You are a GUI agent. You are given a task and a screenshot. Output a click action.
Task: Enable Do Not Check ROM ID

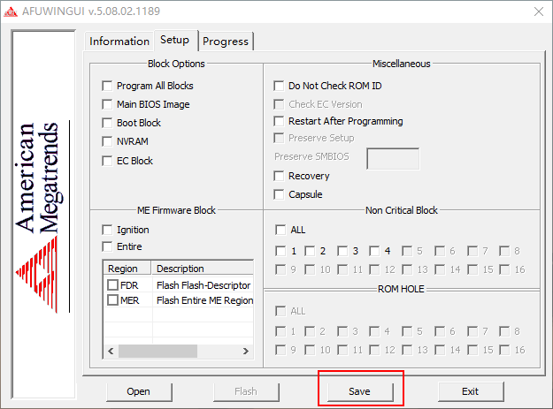pyautogui.click(x=279, y=86)
